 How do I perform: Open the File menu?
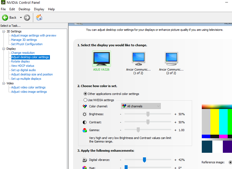coord(3,9)
